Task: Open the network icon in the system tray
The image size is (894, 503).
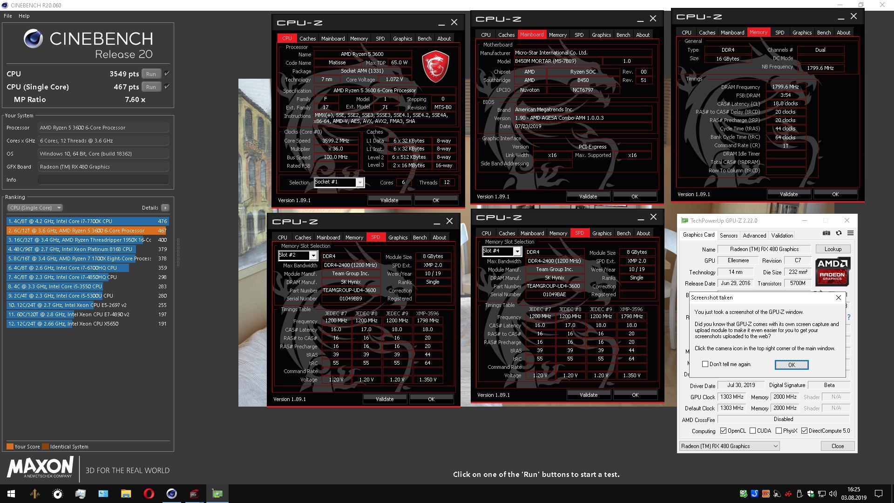Action: 822,494
